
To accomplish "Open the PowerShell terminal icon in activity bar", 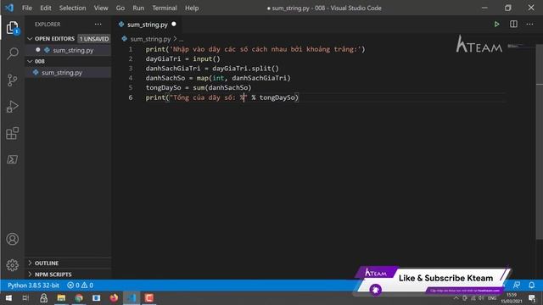I will 13,159.
